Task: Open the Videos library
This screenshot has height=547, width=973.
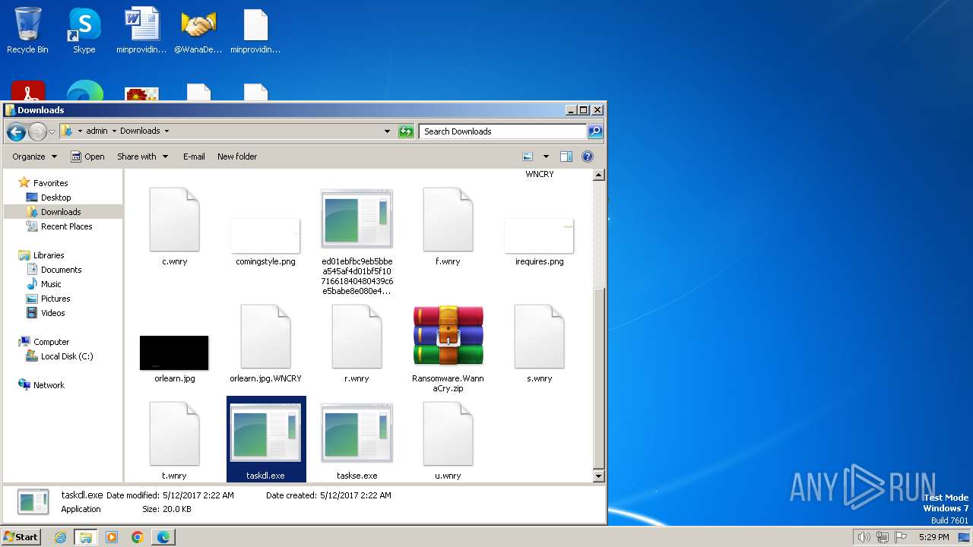Action: [52, 313]
